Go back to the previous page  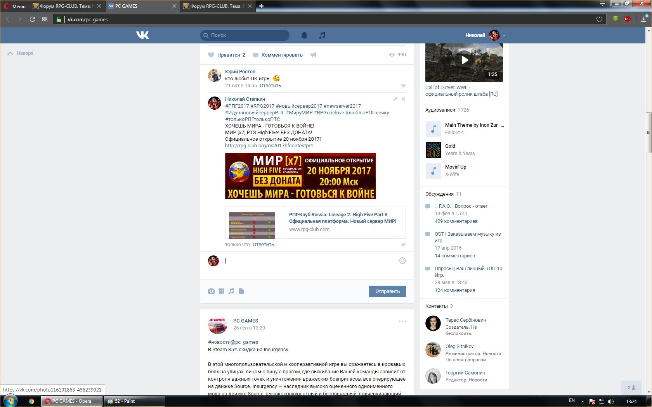(x=8, y=19)
